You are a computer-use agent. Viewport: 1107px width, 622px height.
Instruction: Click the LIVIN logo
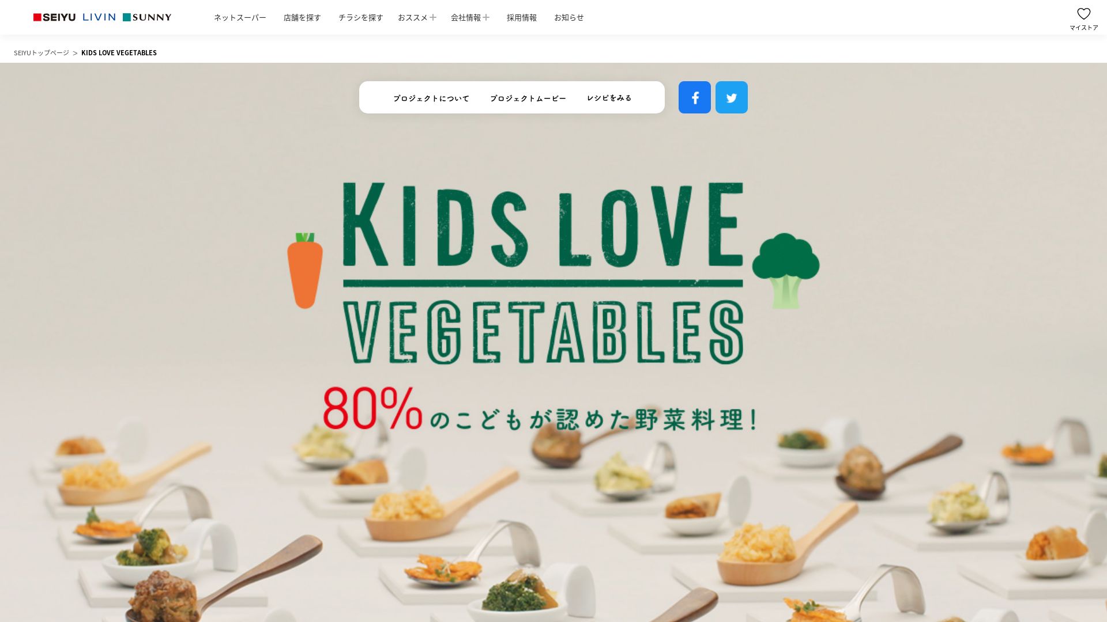click(99, 17)
